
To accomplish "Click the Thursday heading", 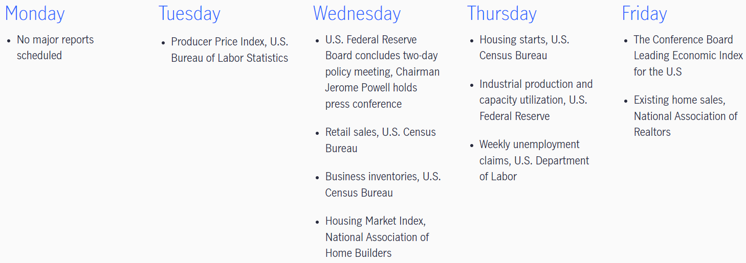I will (x=502, y=14).
